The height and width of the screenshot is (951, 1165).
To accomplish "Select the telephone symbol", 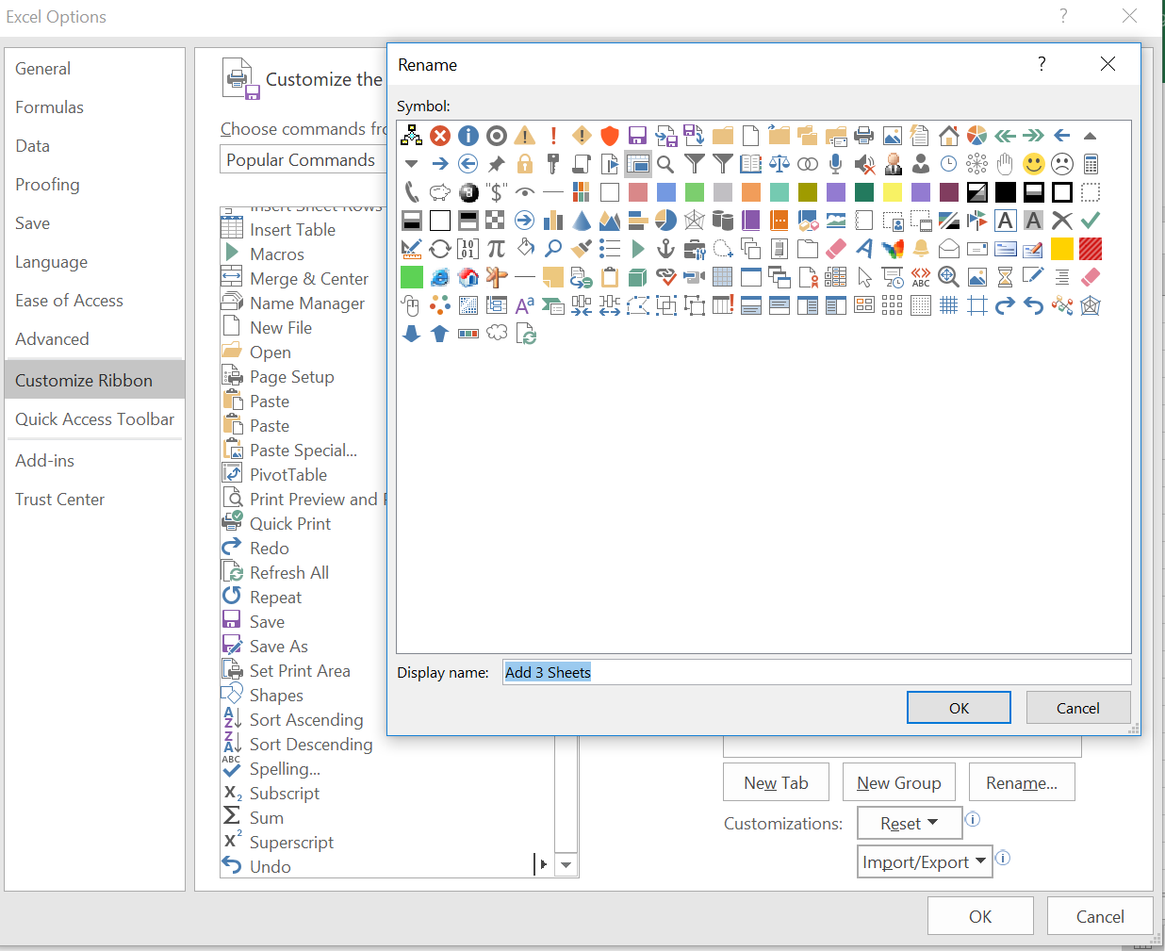I will click(x=411, y=191).
